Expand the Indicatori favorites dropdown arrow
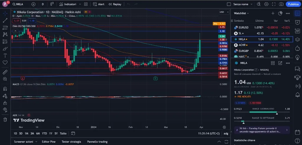Viewport: 302px width, 145px height. click(80, 4)
